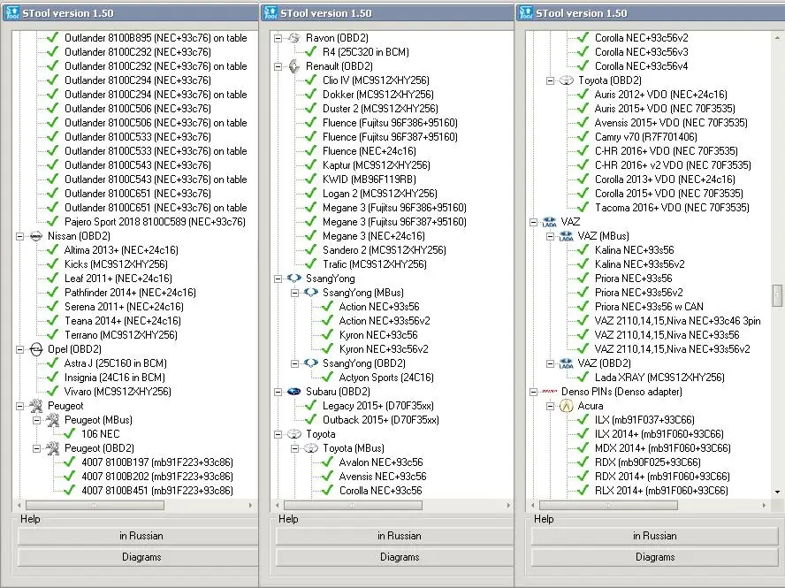Select KWID (MB96F119RB)

[x=370, y=179]
